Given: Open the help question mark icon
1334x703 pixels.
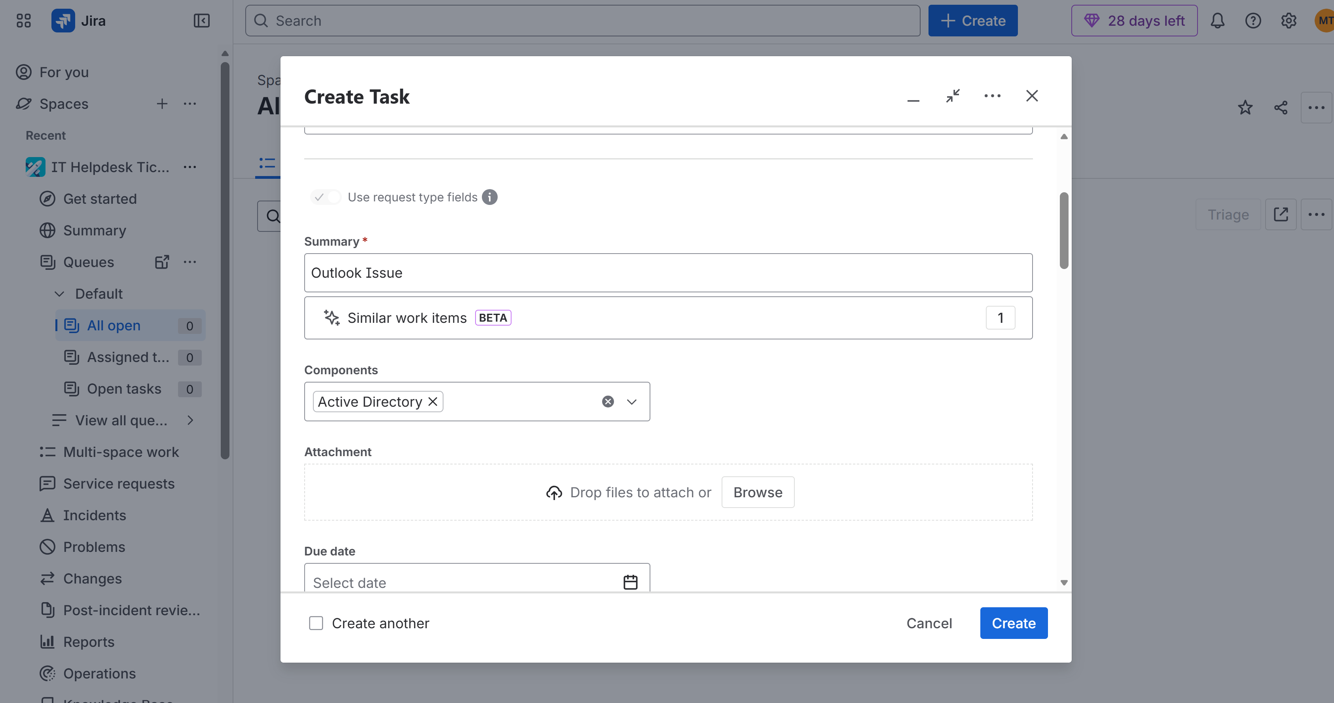Looking at the screenshot, I should [x=1253, y=21].
